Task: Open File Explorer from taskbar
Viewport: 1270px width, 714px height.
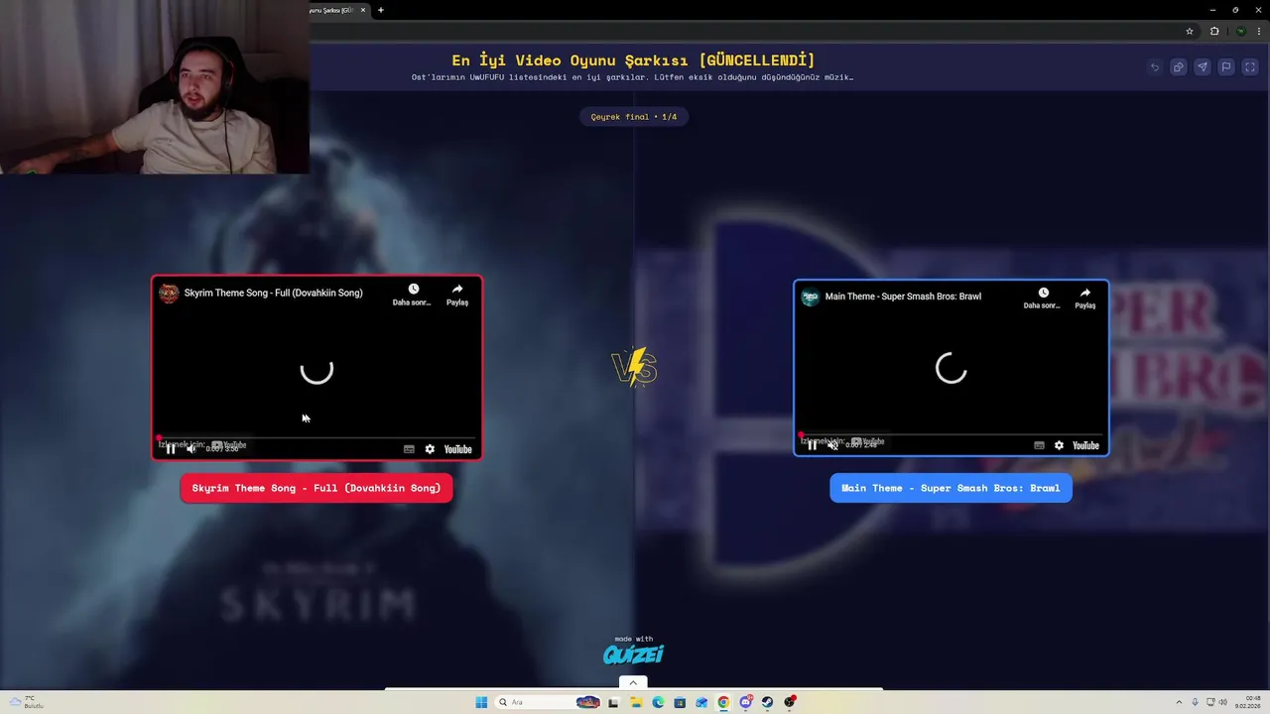Action: 635,702
